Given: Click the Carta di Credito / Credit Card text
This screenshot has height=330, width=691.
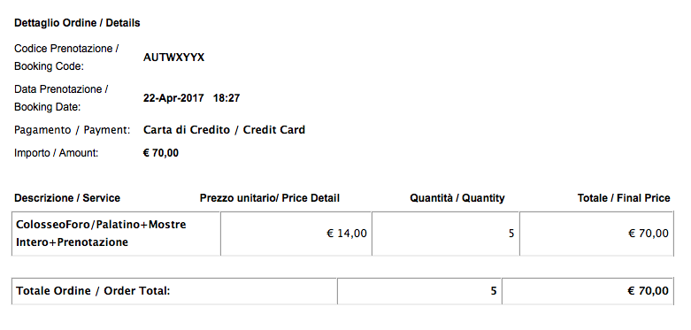Looking at the screenshot, I should tap(224, 130).
